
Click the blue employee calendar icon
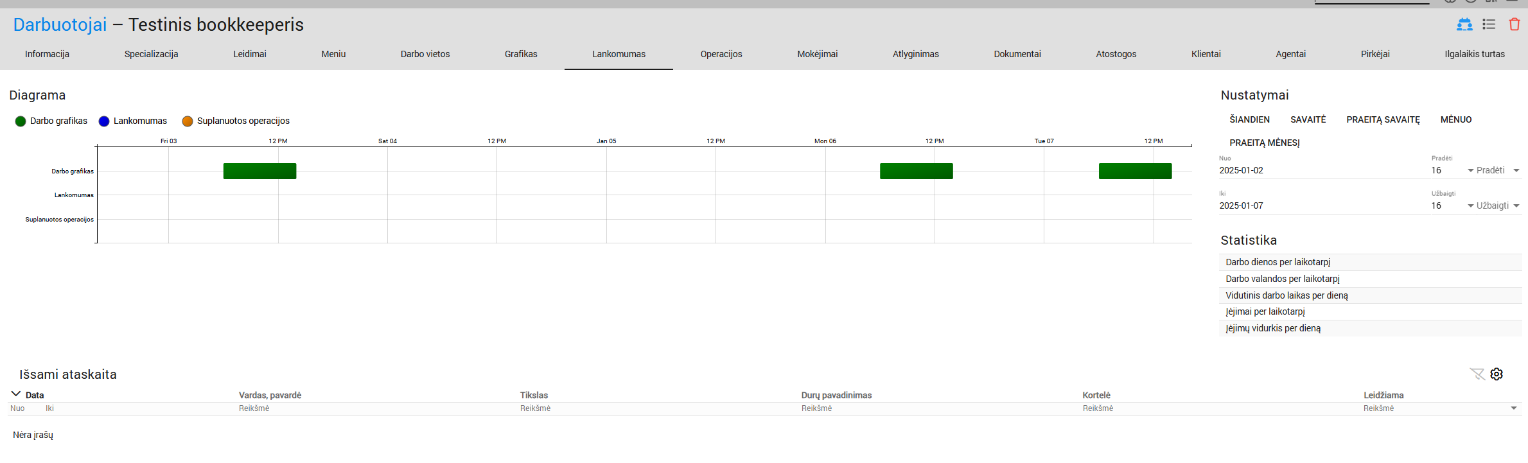pyautogui.click(x=1464, y=24)
